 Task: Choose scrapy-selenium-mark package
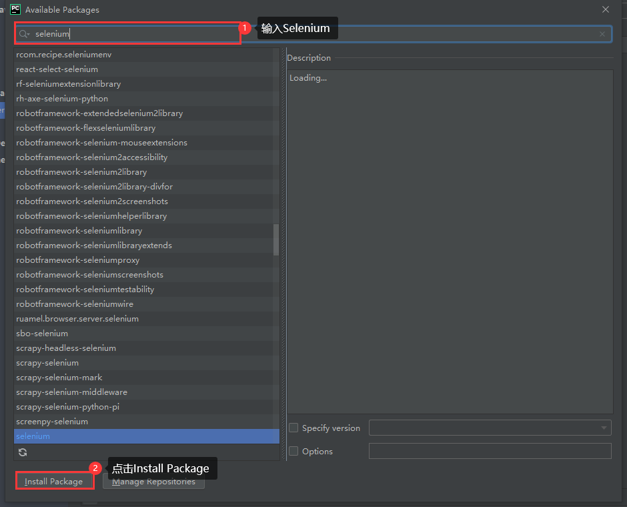coord(146,378)
